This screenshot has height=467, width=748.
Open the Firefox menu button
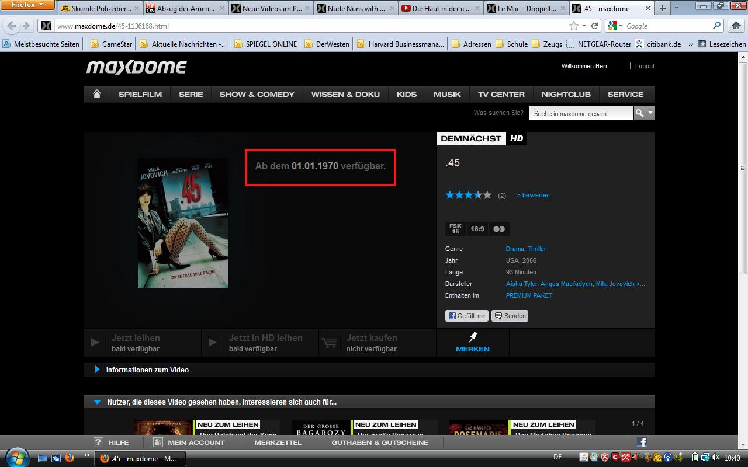point(27,5)
